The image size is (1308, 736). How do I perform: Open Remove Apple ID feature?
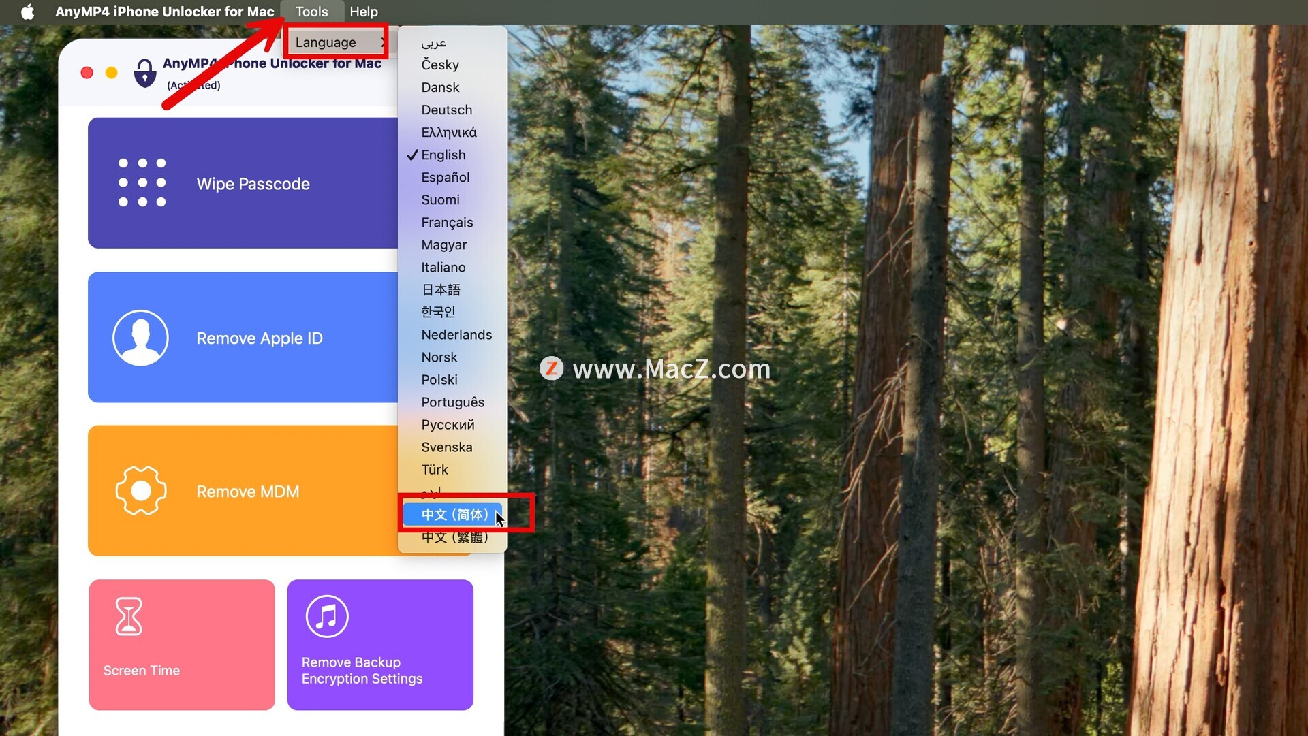click(x=243, y=337)
